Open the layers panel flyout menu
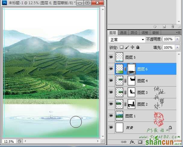Image resolution: width=183 pixels, height=147 pixels. click(x=178, y=33)
